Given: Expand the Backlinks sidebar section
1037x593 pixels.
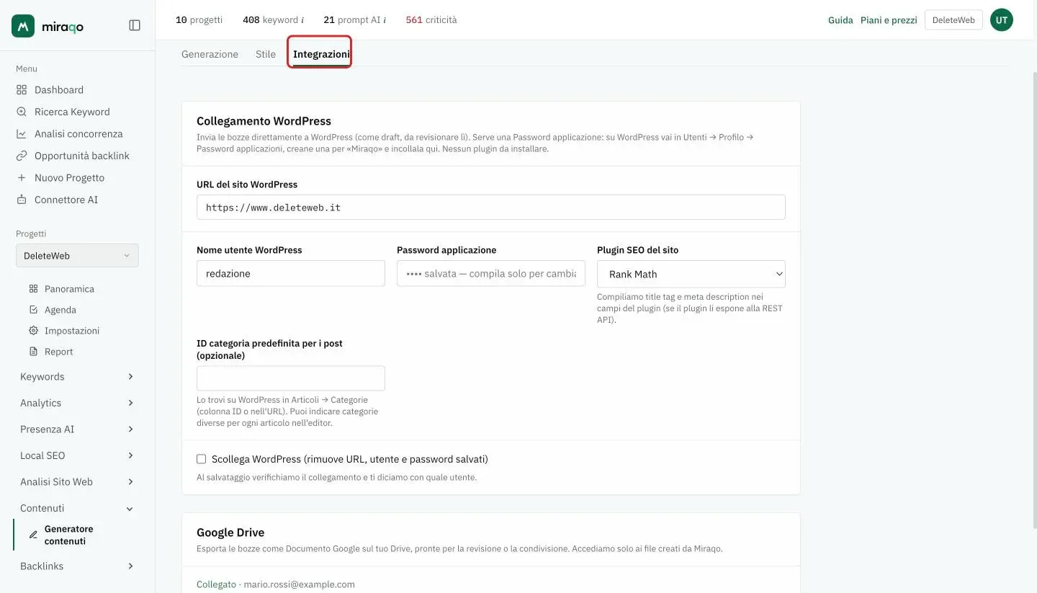Looking at the screenshot, I should tap(77, 566).
